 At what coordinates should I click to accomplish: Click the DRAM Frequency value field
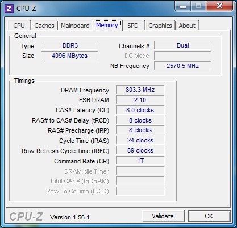(140, 90)
